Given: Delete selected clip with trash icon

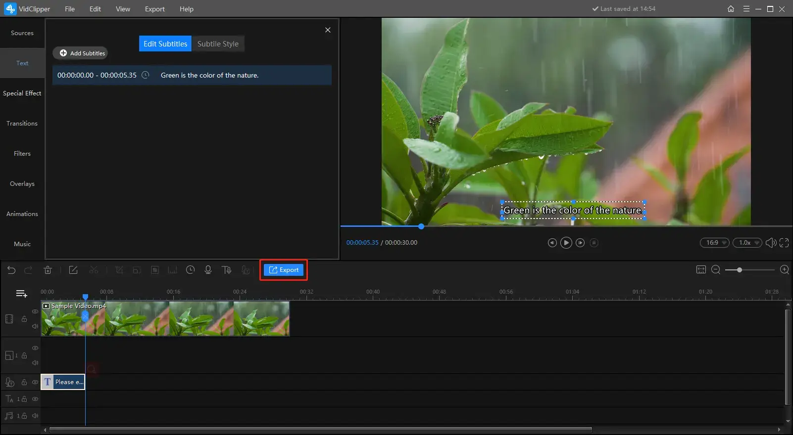Looking at the screenshot, I should pos(48,270).
